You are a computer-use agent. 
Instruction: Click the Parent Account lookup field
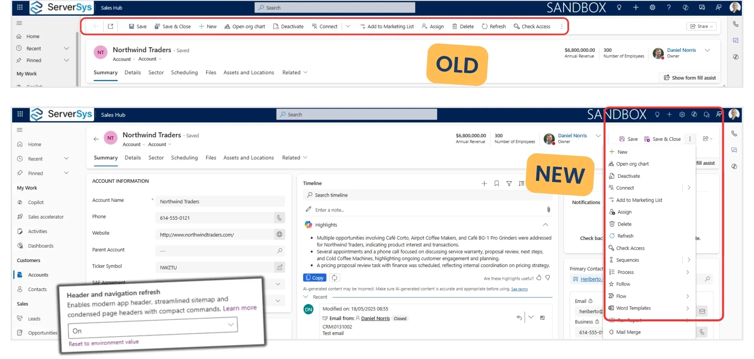[220, 251]
